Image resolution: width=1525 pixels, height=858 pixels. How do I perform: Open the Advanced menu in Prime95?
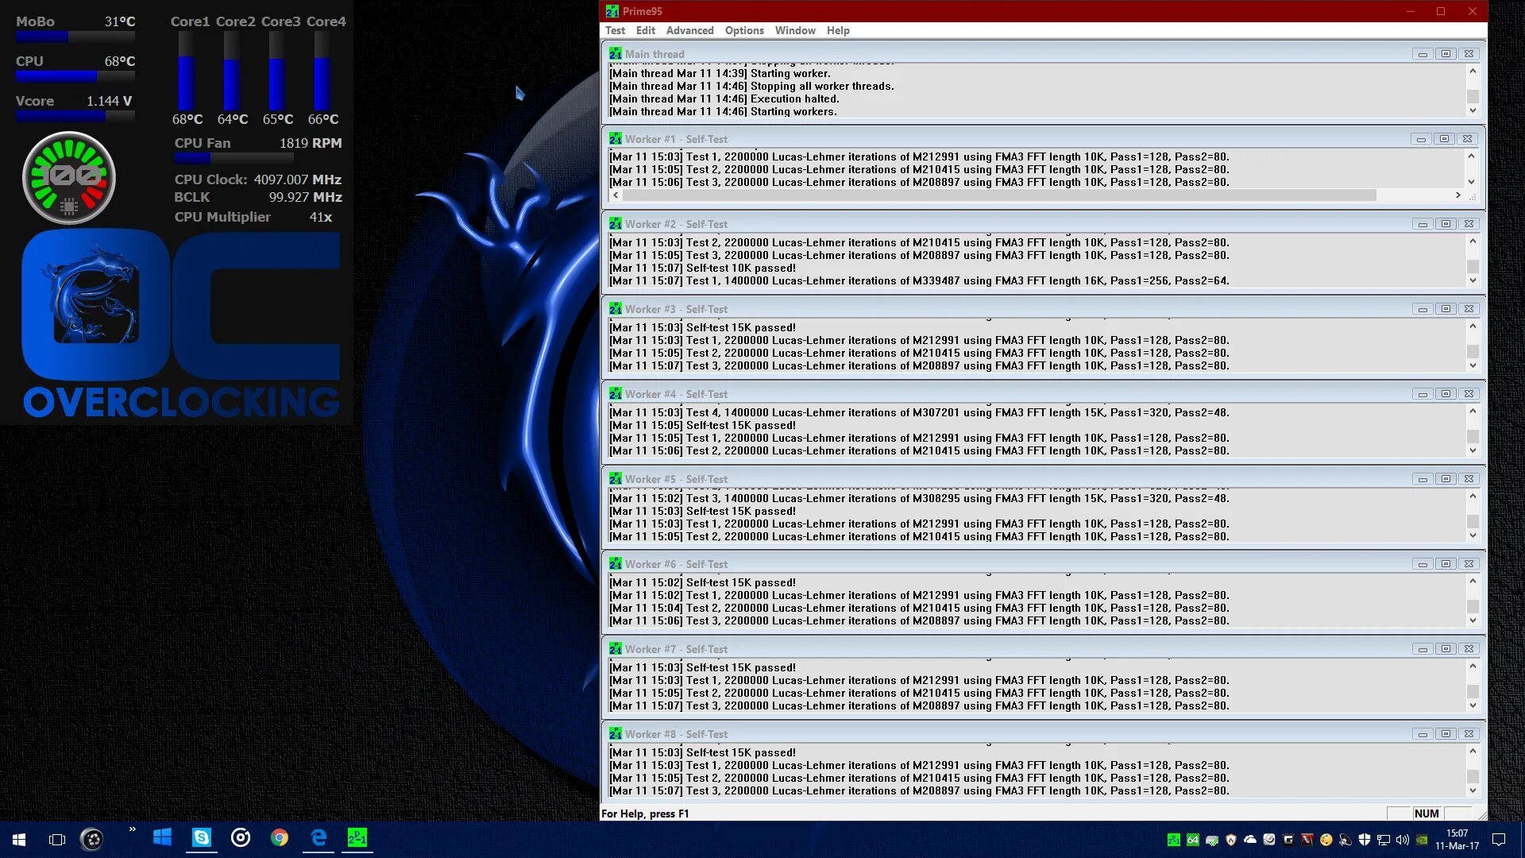click(x=689, y=30)
